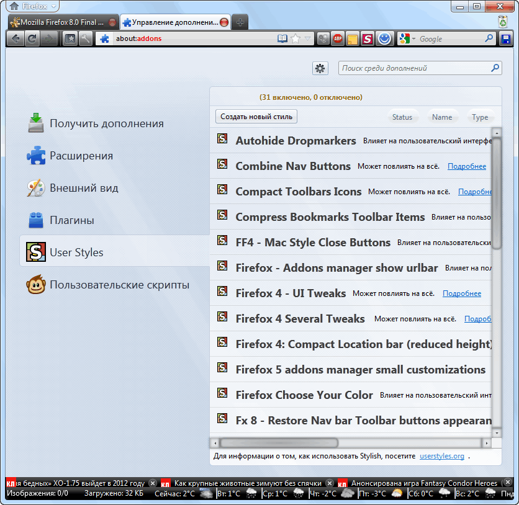519x505 pixels.
Task: Click the blue floppy disk save icon
Action: pos(506,38)
